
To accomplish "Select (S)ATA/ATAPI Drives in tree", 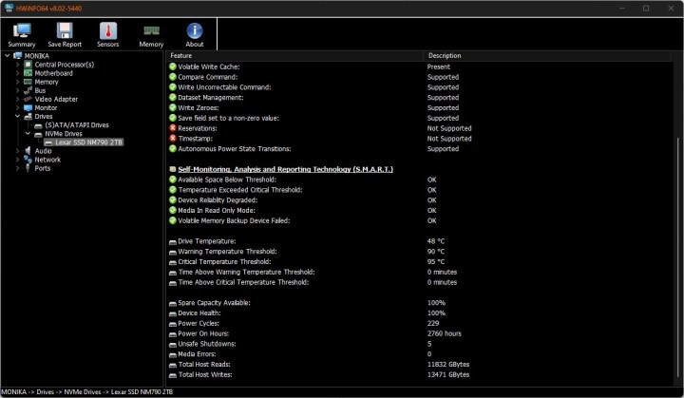I will [x=75, y=125].
